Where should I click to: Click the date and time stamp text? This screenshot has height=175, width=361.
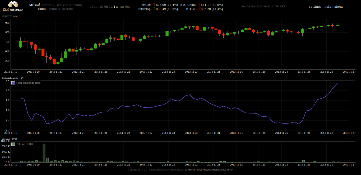263,7
